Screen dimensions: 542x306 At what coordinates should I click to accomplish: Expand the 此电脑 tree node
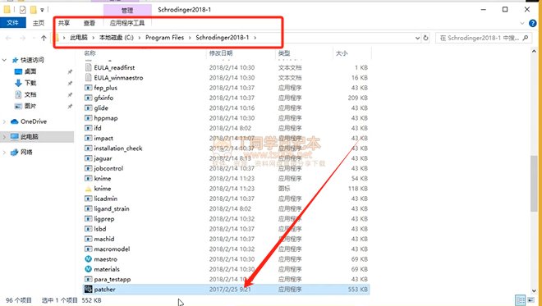tap(4, 137)
